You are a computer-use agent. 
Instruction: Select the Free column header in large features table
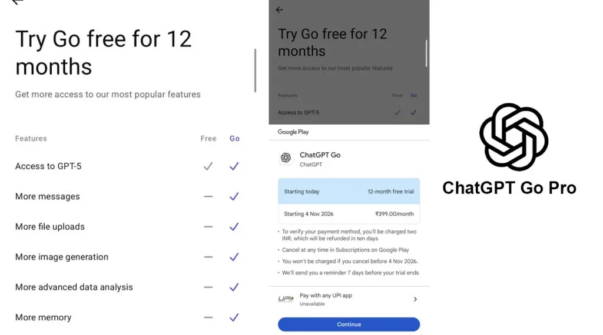click(x=208, y=139)
